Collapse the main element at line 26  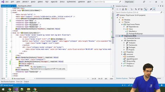point(11,60)
